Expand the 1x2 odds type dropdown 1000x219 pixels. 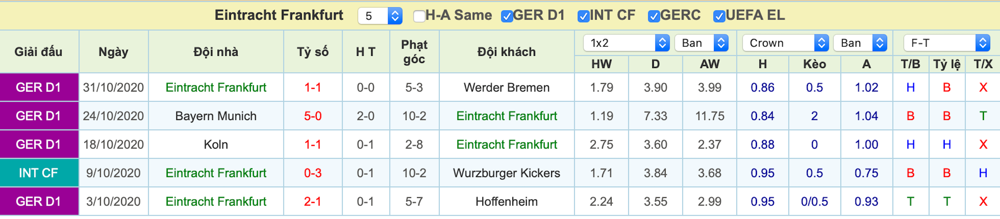[x=626, y=43]
